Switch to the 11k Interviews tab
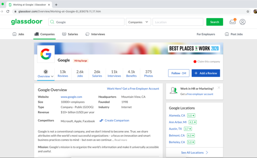The image size is (257, 158). coord(114,74)
